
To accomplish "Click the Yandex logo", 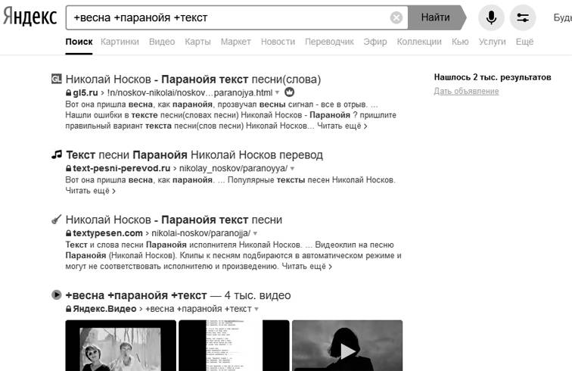I will [29, 17].
